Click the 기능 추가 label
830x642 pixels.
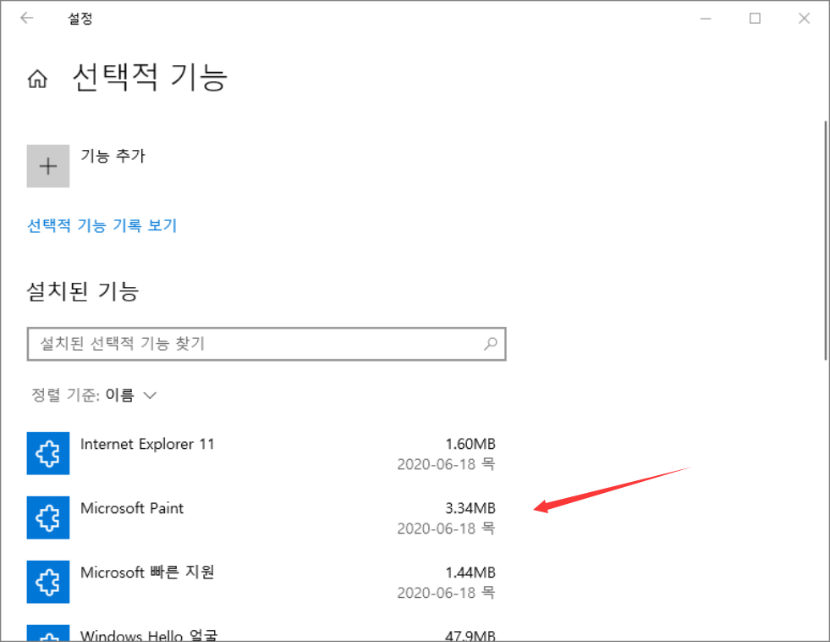tap(113, 156)
